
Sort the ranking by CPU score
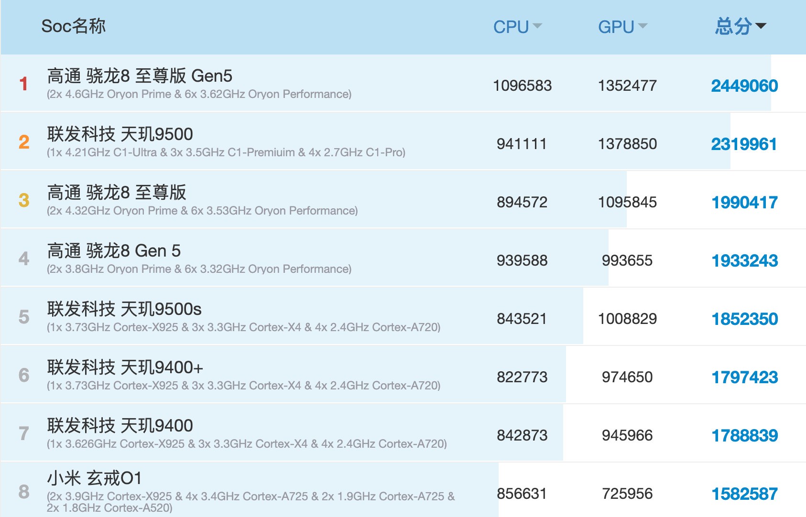click(x=516, y=27)
